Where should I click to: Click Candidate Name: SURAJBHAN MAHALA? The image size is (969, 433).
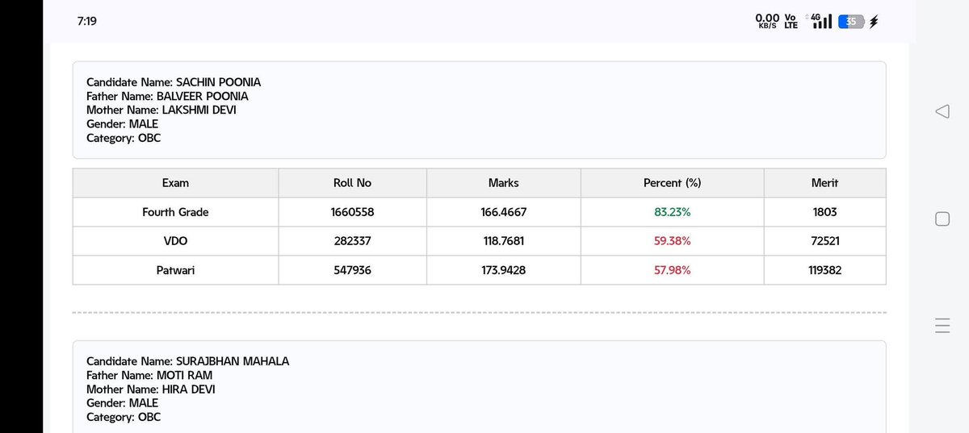(x=187, y=361)
